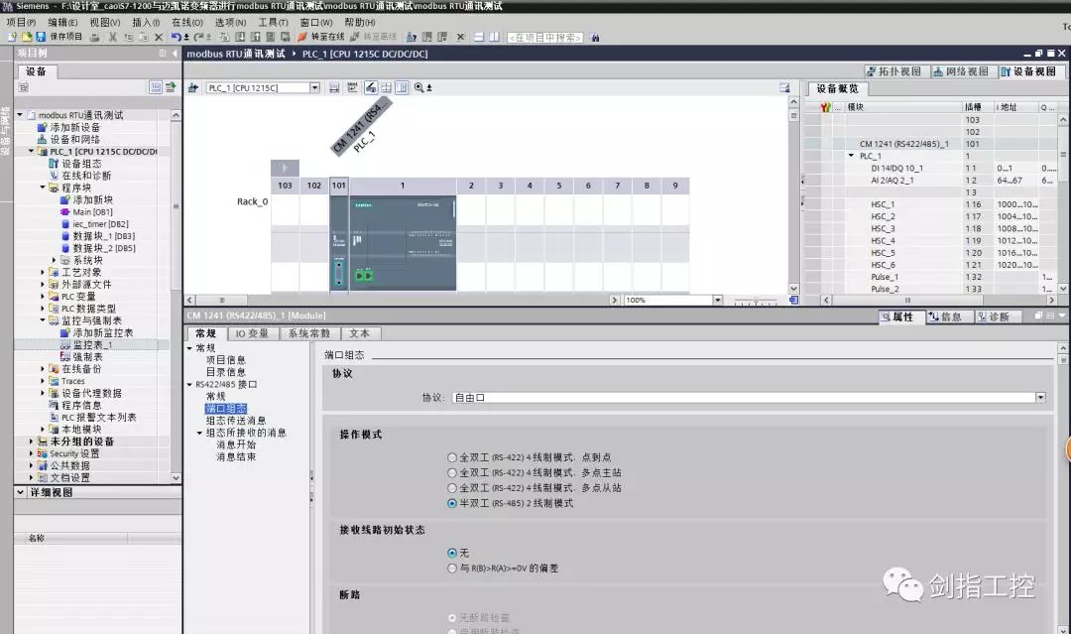The image size is (1071, 634).
Task: Select 半双工 (RS-485) 2线制模式 radio button
Action: click(452, 503)
